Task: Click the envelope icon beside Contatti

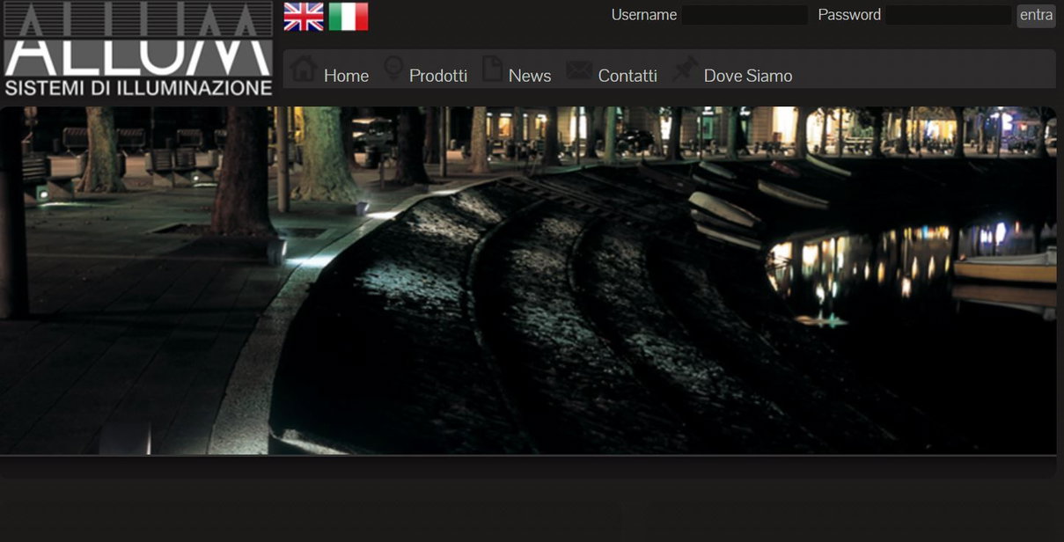Action: pos(579,70)
